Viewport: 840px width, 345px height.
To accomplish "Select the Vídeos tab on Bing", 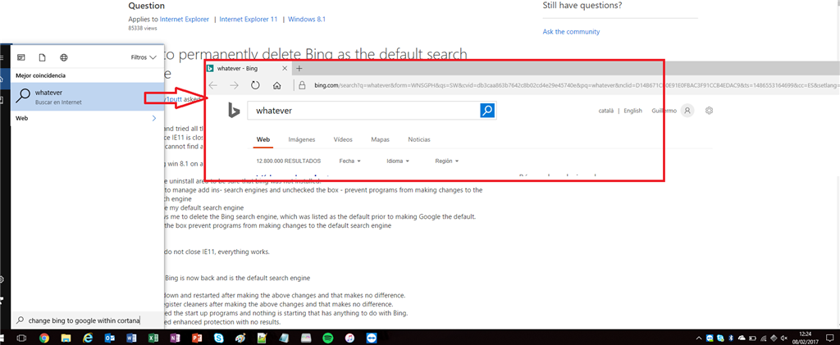I will tap(343, 139).
